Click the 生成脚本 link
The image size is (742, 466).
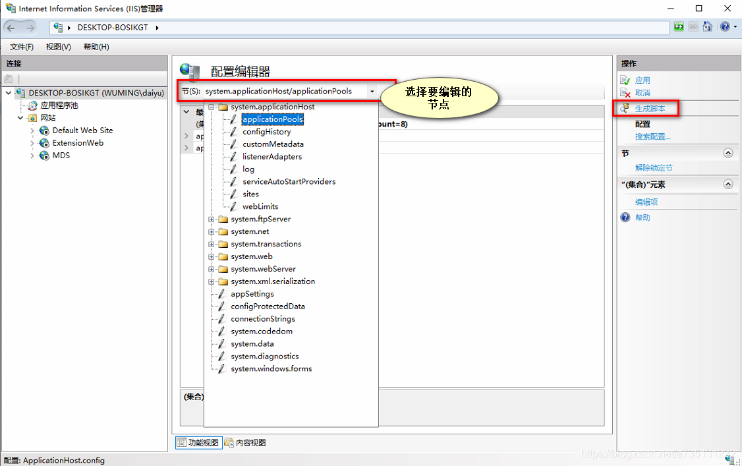click(650, 108)
